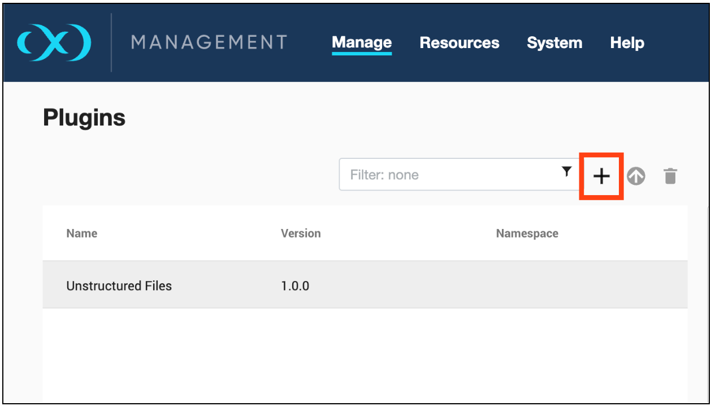The width and height of the screenshot is (711, 406).
Task: Click empty Namespace cell of Unstructured Files
Action: click(x=527, y=286)
